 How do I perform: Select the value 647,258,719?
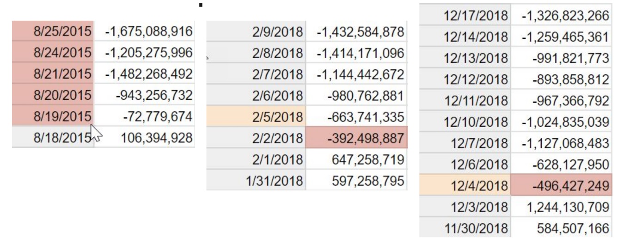356,159
